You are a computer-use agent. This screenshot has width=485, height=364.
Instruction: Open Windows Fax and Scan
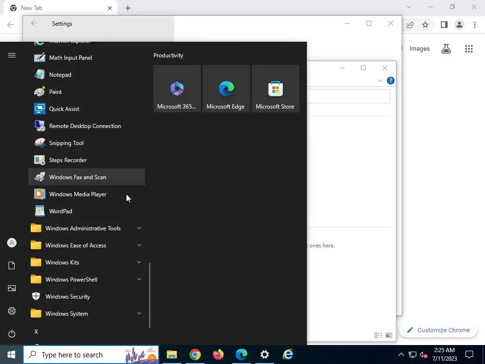coord(87,177)
